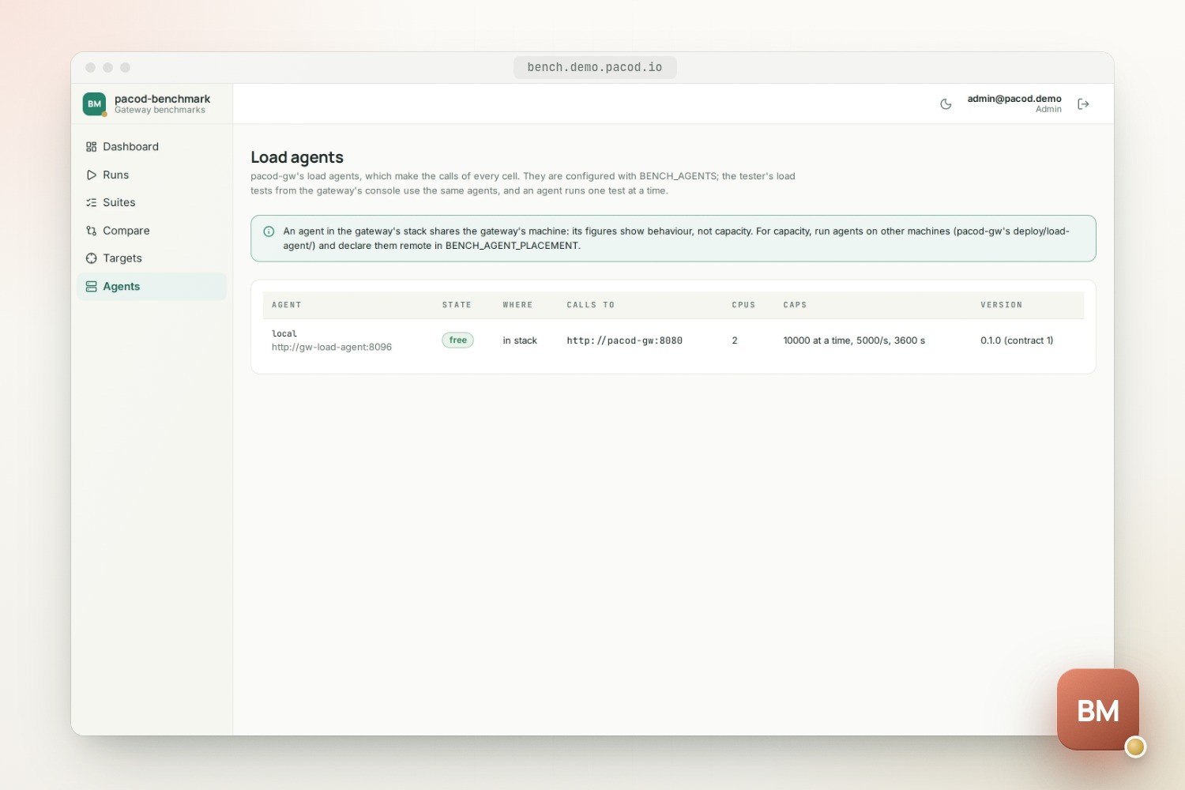Click the admin@pacod.demo account label

[1014, 99]
